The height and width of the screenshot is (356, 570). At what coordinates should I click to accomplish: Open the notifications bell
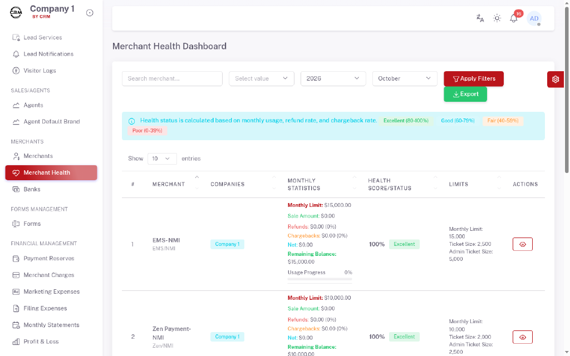[x=514, y=18]
